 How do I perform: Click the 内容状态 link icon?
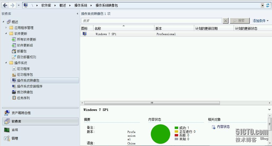[x=213, y=127]
